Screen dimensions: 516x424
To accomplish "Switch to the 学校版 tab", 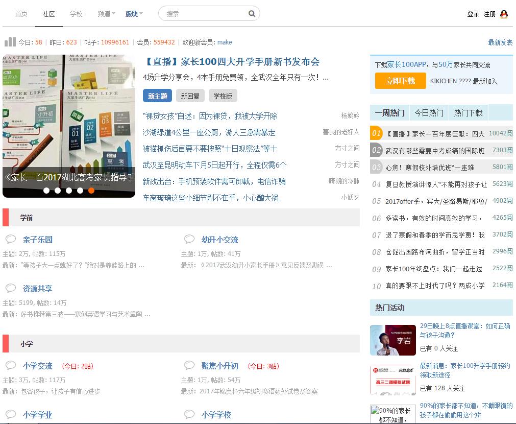I will [223, 96].
